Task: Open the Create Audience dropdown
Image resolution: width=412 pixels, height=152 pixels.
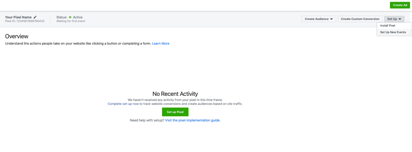Action: 319,19
